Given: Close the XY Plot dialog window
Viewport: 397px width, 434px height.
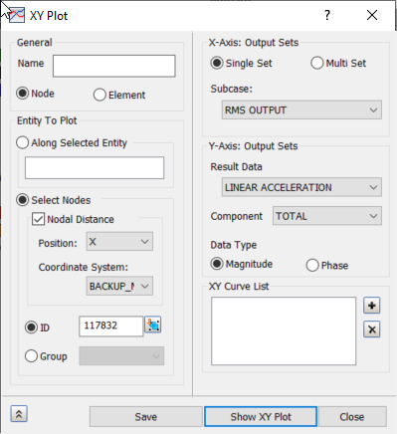Looking at the screenshot, I should [372, 15].
